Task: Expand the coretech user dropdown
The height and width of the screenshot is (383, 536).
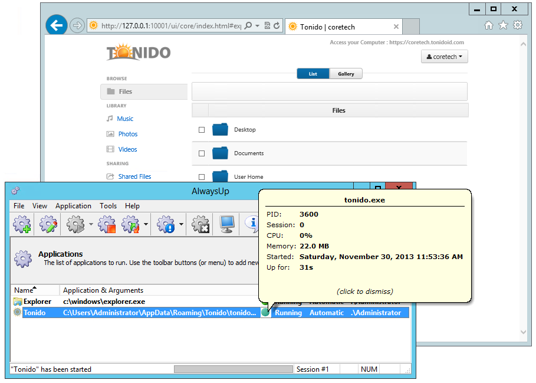Action: click(445, 57)
